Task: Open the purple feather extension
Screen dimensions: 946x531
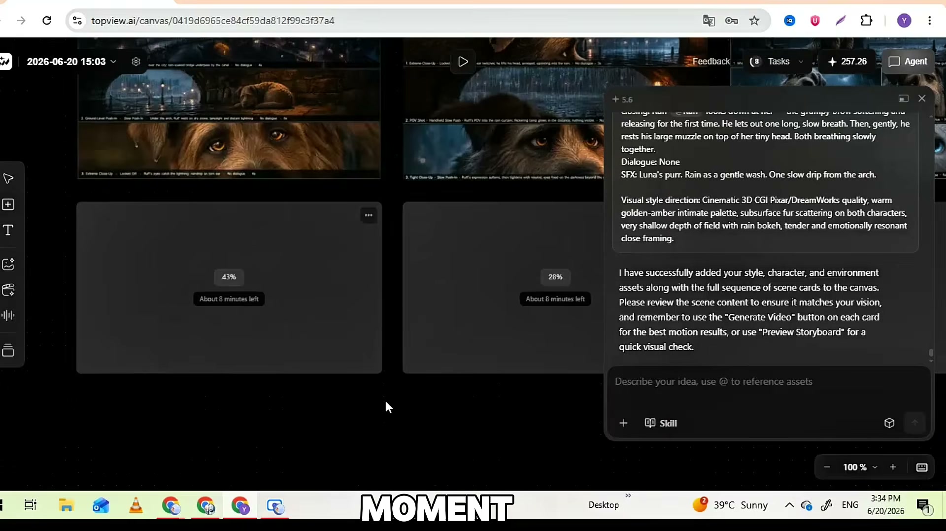Action: pos(841,21)
